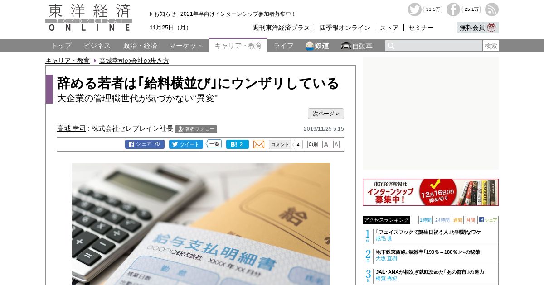The width and height of the screenshot is (544, 285).
Task: Open the tweet 一覧 list
Action: pos(214,144)
